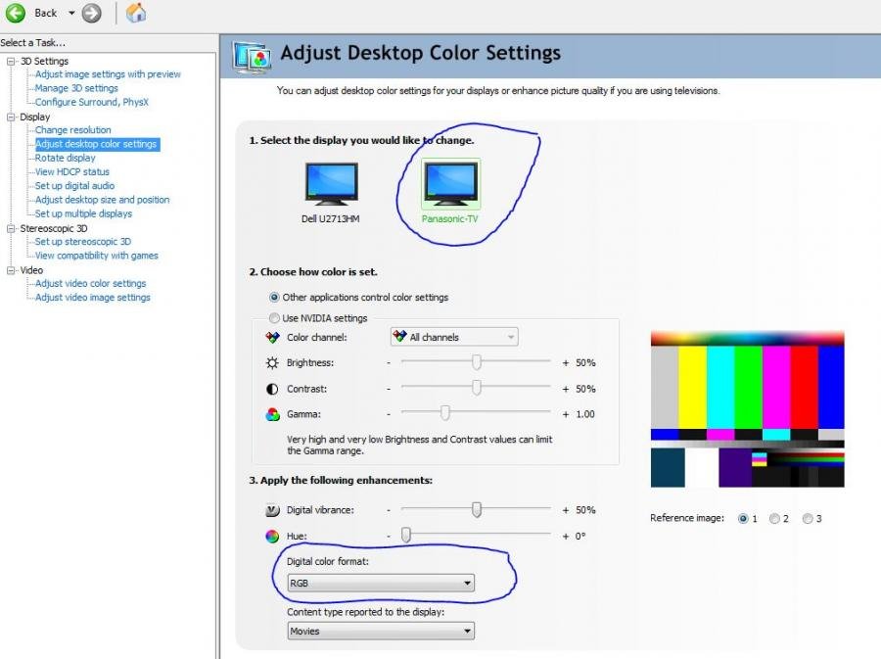Click the Back button label
Image resolution: width=881 pixels, height=659 pixels.
click(45, 13)
